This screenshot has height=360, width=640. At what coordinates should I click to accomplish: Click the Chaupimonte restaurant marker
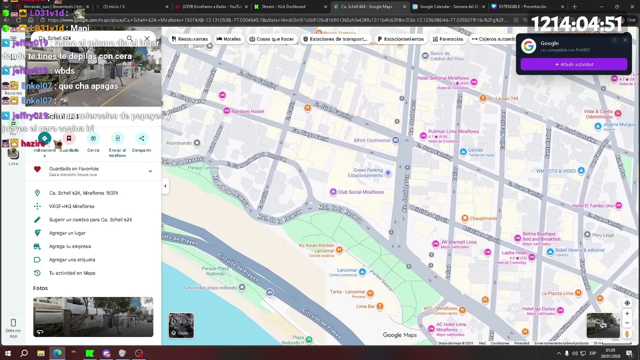464,218
